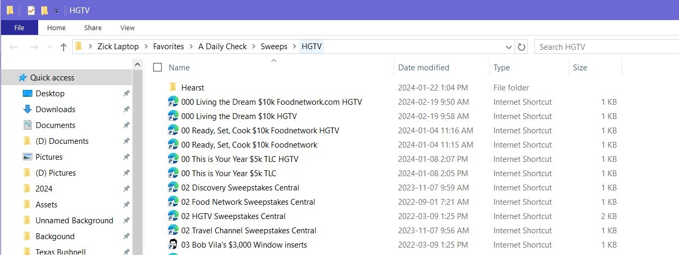This screenshot has width=679, height=255.
Task: Click the Bob Vila face icon
Action: click(173, 244)
